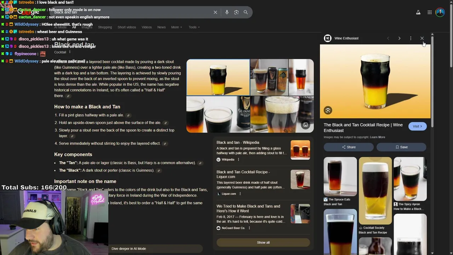Click the How to make a Black and Tan heading
This screenshot has width=453, height=255.
coord(87,107)
